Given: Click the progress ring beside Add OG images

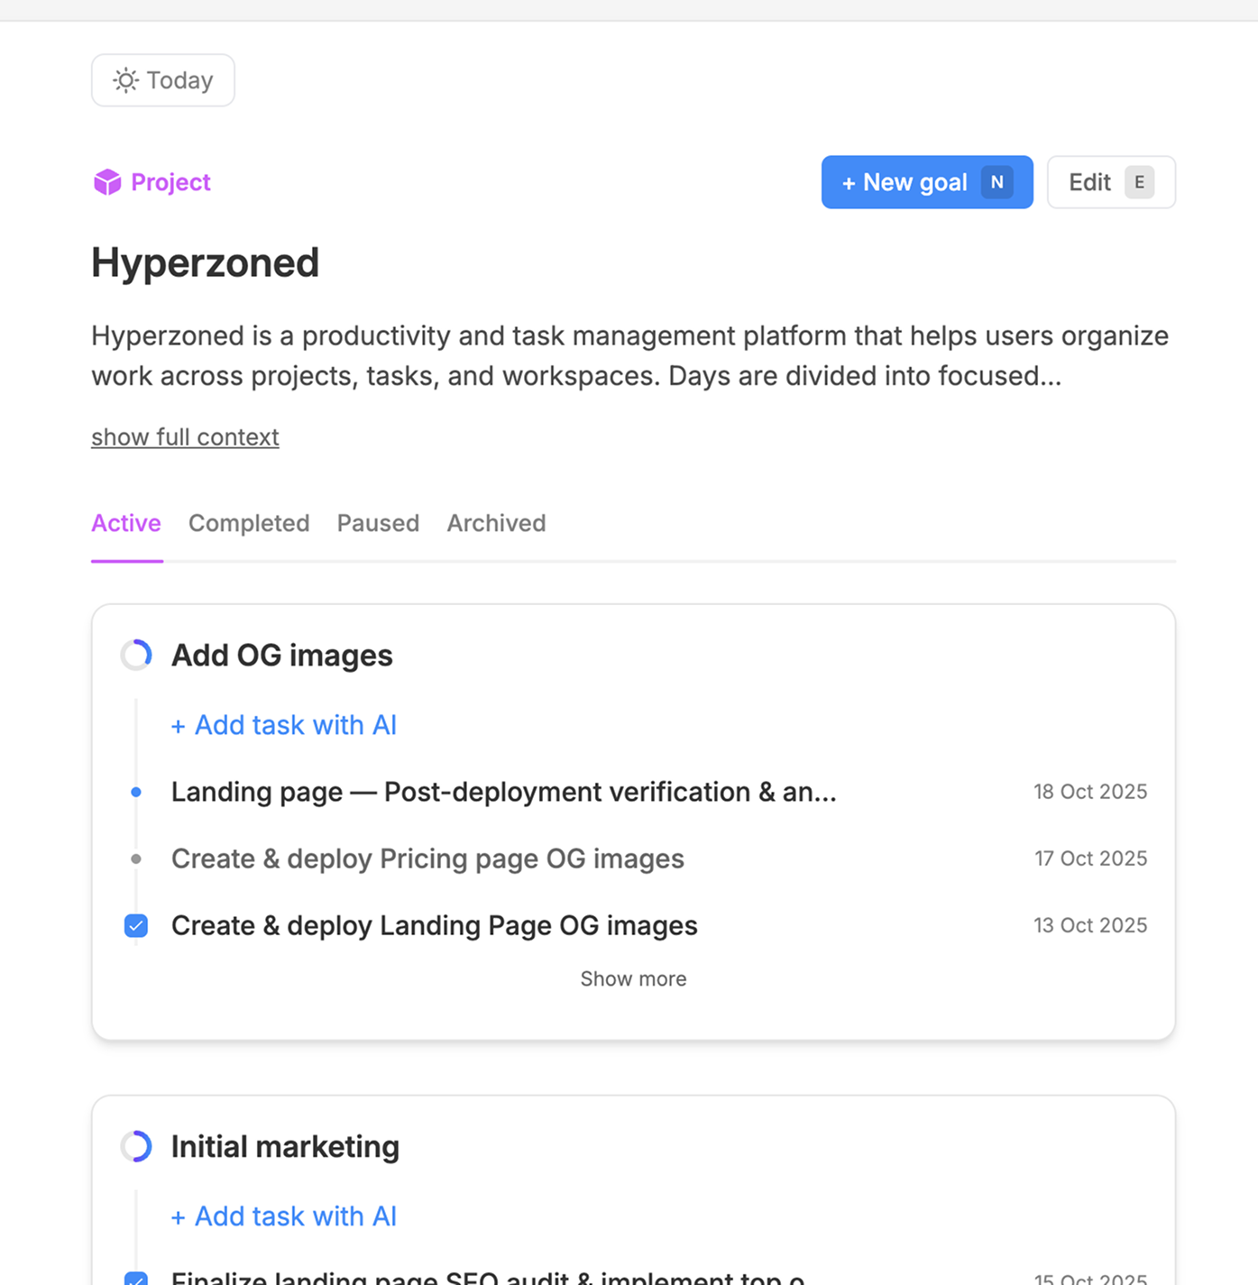Looking at the screenshot, I should point(136,654).
